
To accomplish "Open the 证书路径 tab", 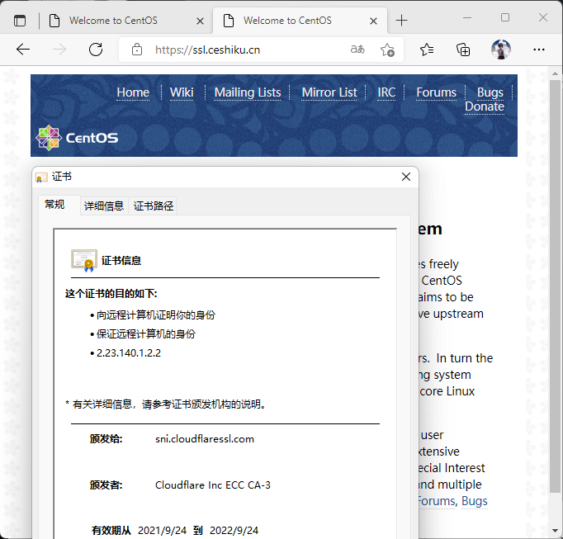I will click(x=154, y=206).
